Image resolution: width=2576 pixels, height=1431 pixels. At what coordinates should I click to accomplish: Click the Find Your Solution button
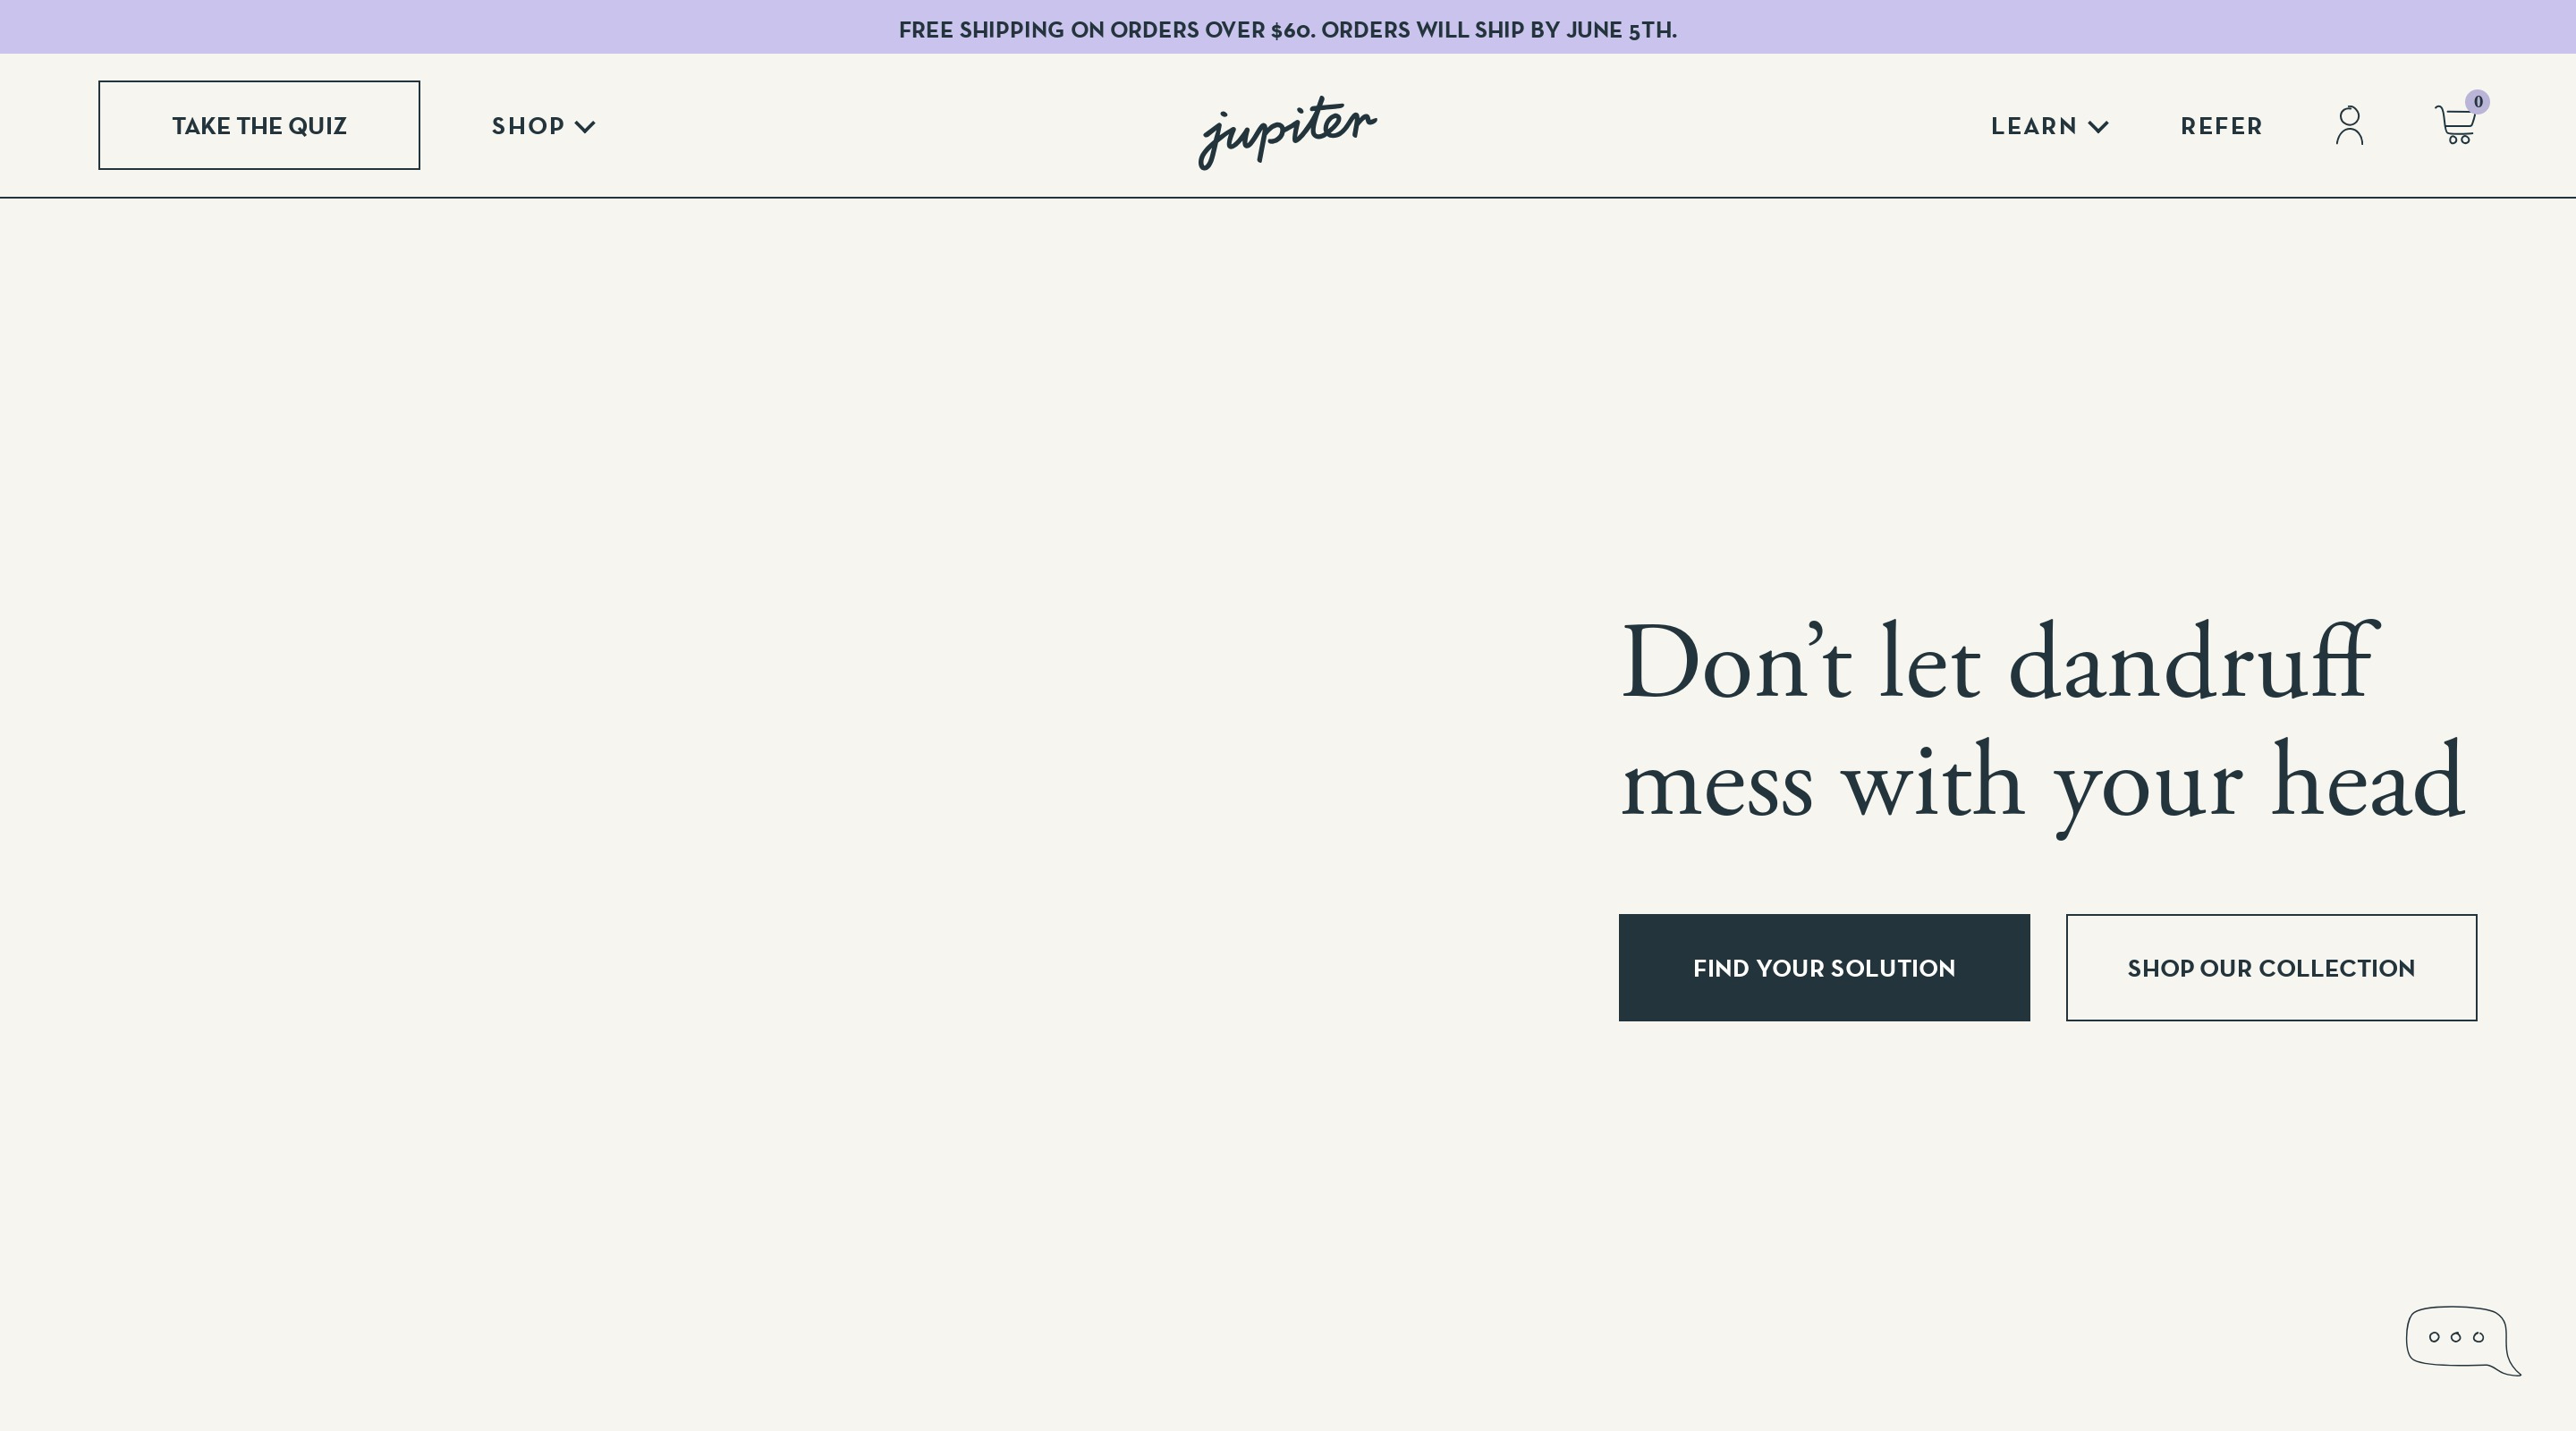1823,967
